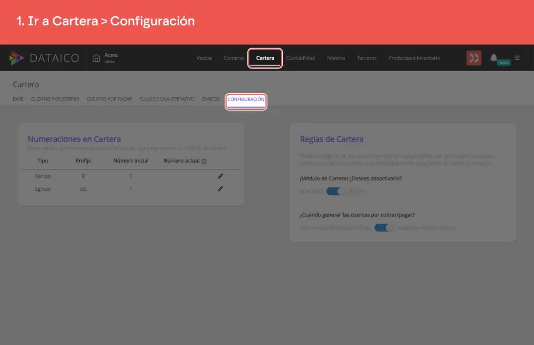Edit the Egreso numbering with the pencil
Screen dimensions: 534x345
[220, 189]
